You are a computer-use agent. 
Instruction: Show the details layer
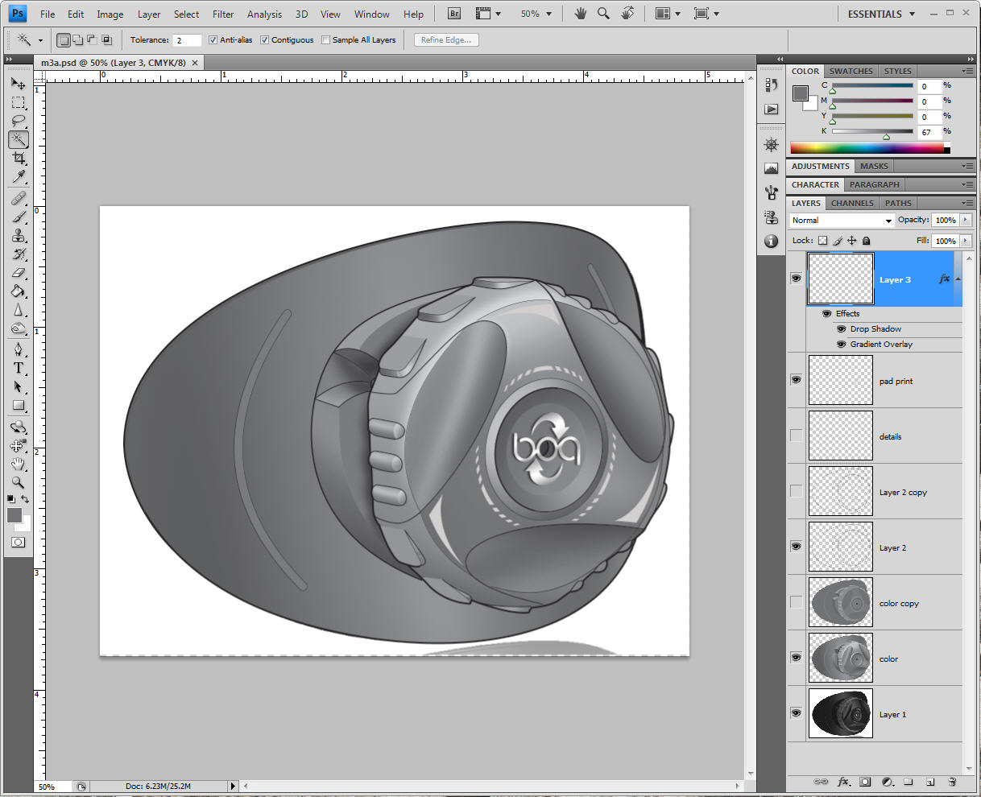pyautogui.click(x=796, y=436)
